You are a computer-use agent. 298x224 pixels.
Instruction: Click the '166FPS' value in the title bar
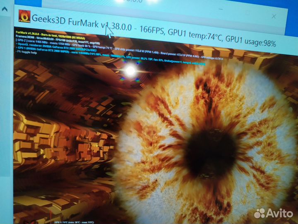[152, 31]
